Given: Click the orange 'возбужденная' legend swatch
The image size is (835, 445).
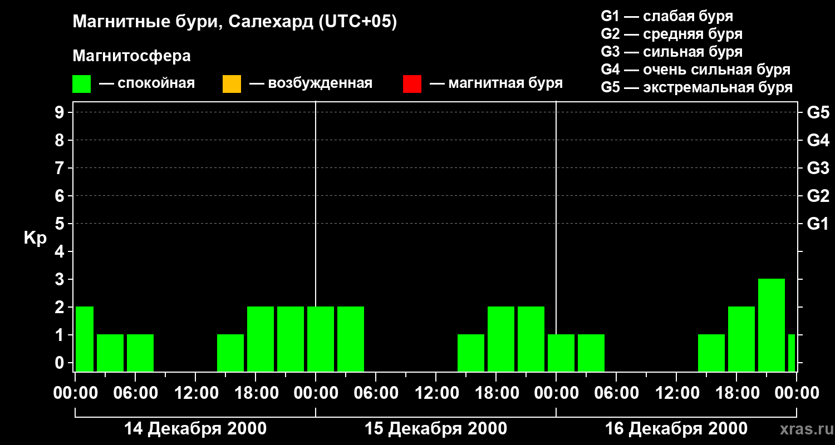Looking at the screenshot, I should [232, 84].
